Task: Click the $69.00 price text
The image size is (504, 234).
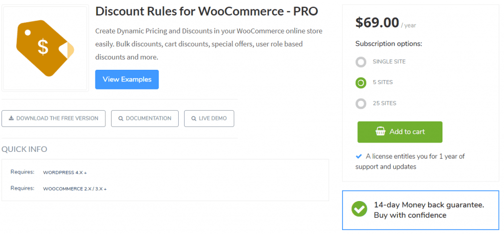Action: pyautogui.click(x=377, y=23)
